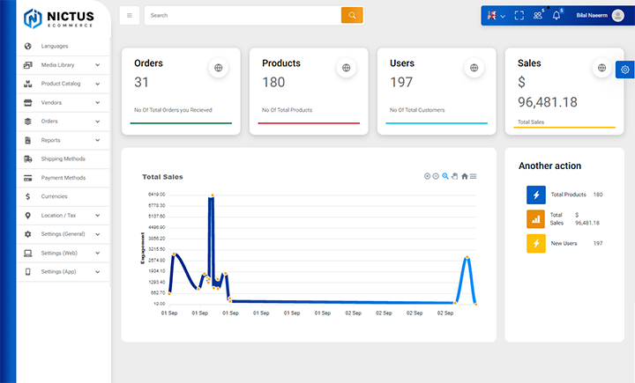
Task: Open the language flag dropdown
Action: (x=496, y=16)
